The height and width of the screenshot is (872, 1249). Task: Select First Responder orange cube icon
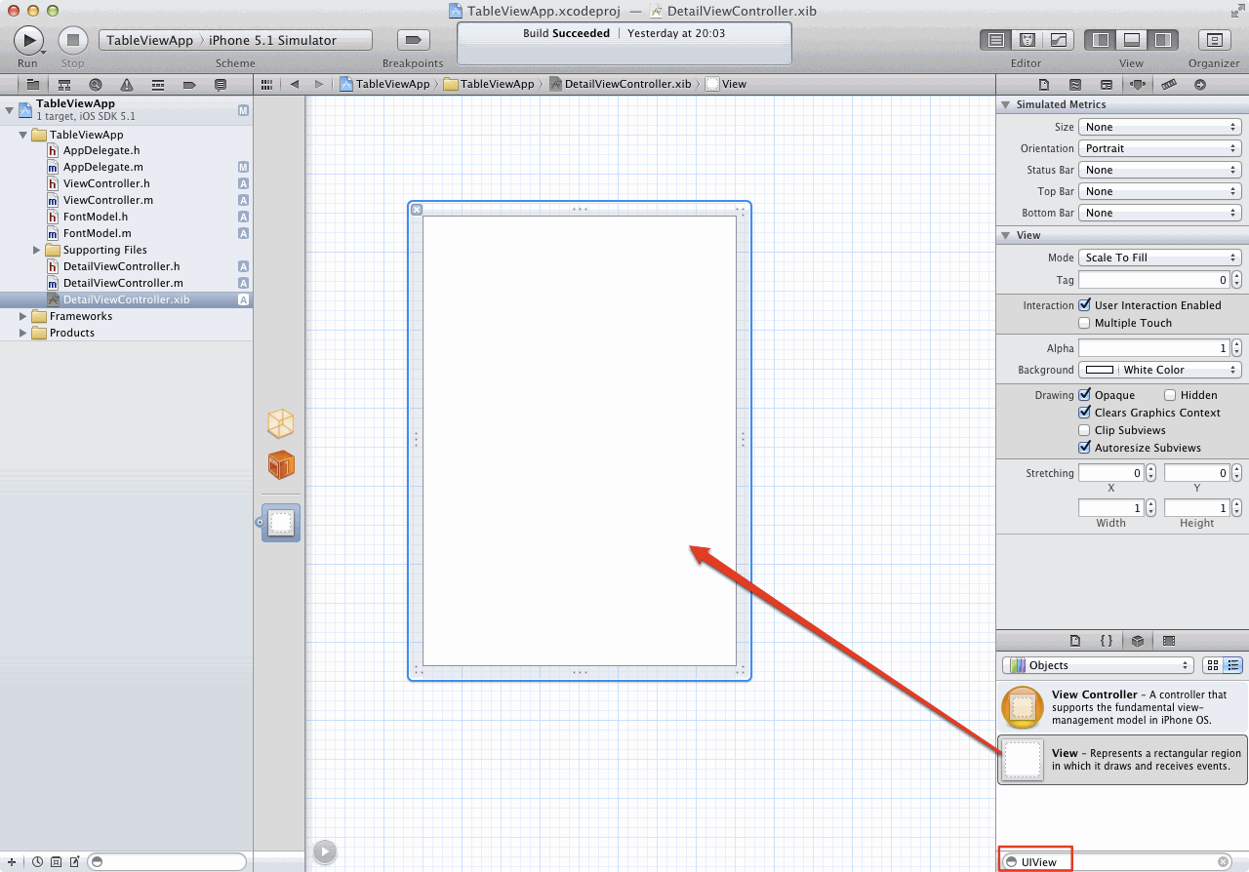pos(281,465)
